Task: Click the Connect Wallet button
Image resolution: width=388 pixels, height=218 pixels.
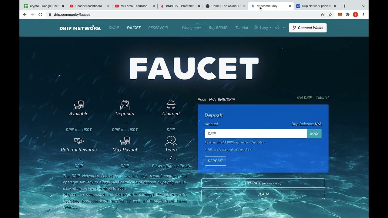Action: click(308, 28)
